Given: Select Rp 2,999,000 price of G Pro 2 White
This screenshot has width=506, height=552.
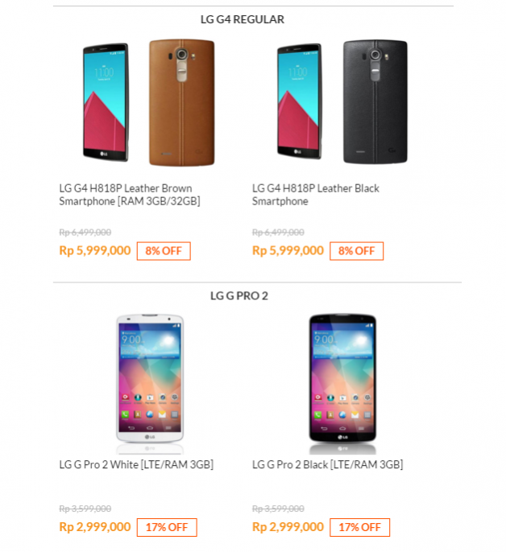Looking at the screenshot, I should [95, 527].
